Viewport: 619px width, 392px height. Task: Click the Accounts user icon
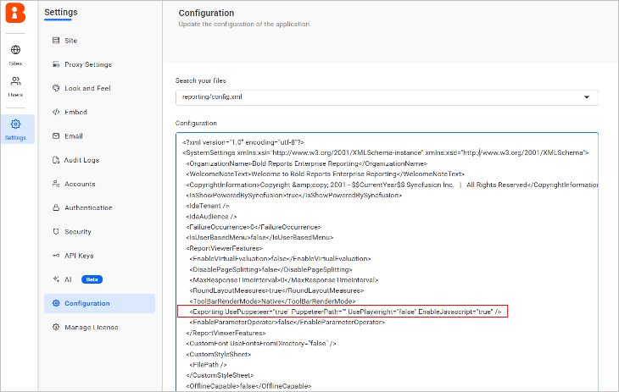pyautogui.click(x=56, y=184)
